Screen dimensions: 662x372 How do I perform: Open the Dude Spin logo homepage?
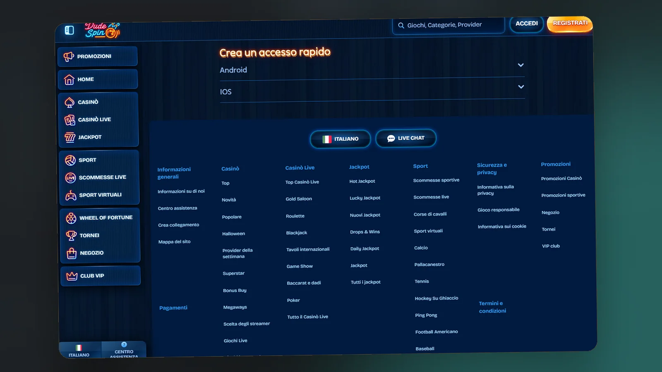(102, 30)
